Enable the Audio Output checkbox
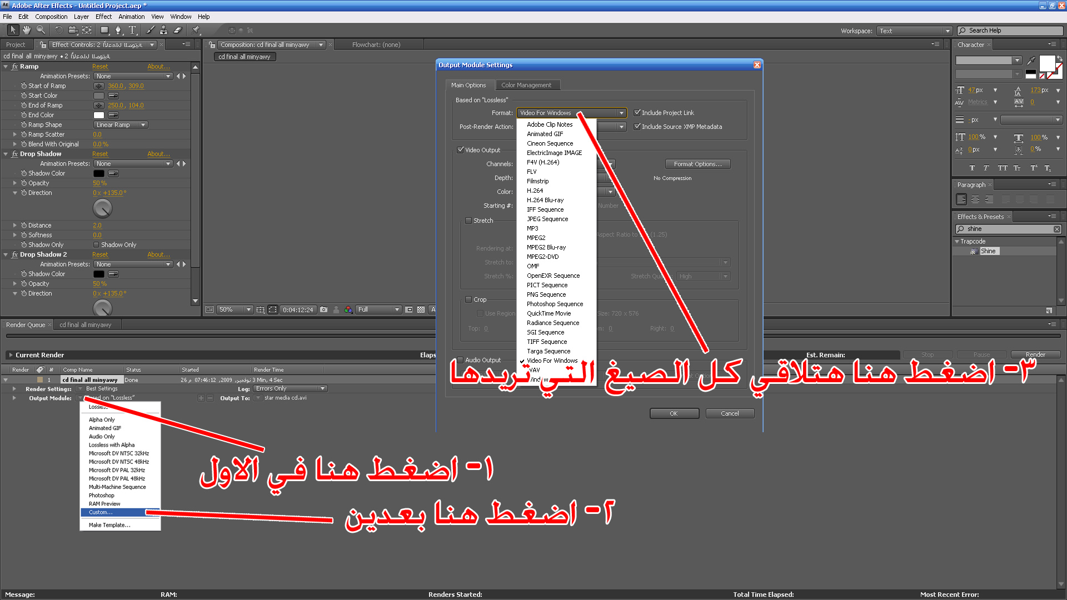The height and width of the screenshot is (600, 1067). point(460,359)
